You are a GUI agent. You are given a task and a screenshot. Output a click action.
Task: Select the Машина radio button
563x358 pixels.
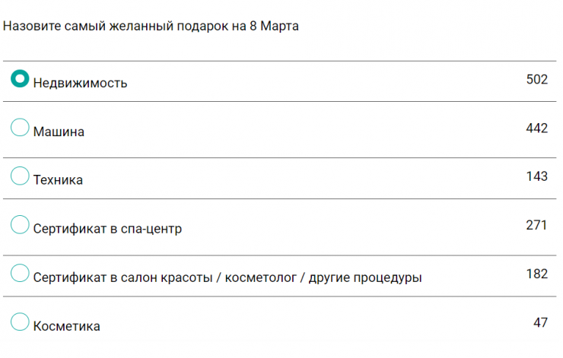pyautogui.click(x=20, y=128)
